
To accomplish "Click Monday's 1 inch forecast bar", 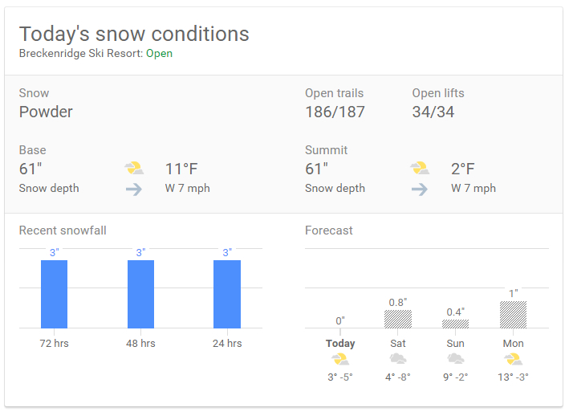I will (513, 315).
